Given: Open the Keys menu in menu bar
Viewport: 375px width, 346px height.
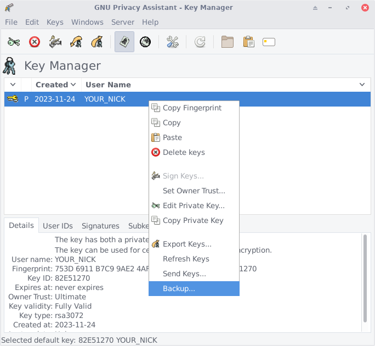Looking at the screenshot, I should (55, 22).
